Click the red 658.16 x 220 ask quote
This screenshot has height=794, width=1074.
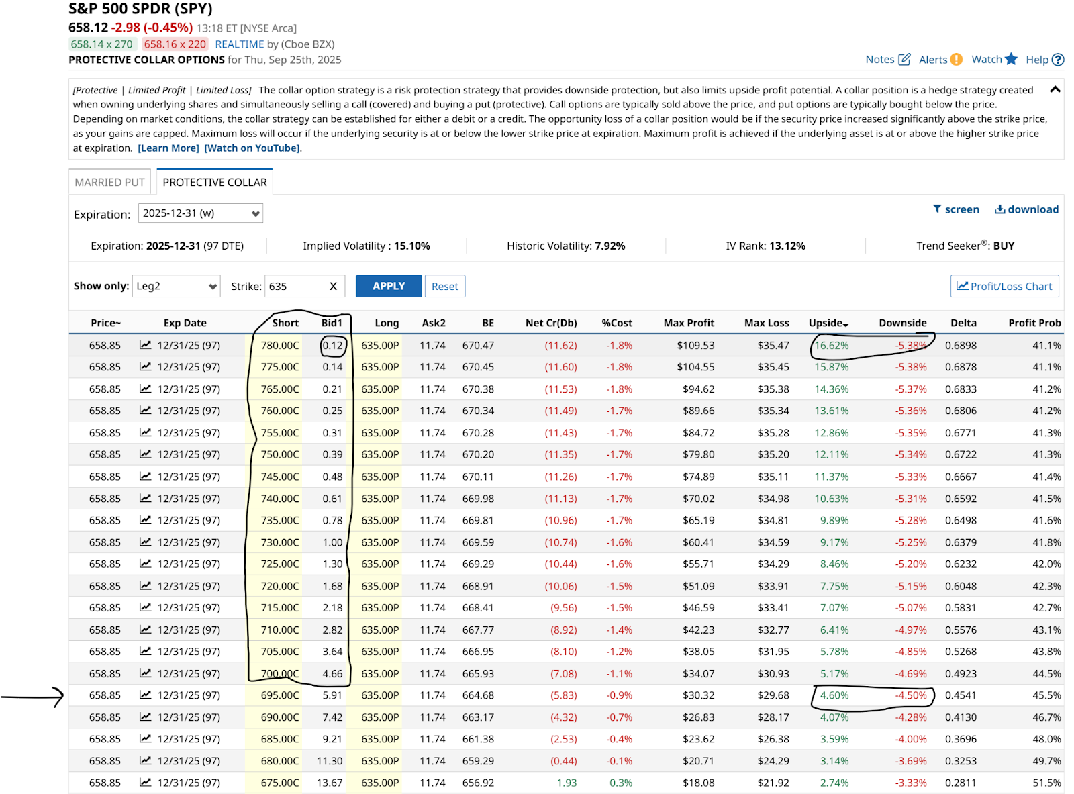tap(175, 44)
